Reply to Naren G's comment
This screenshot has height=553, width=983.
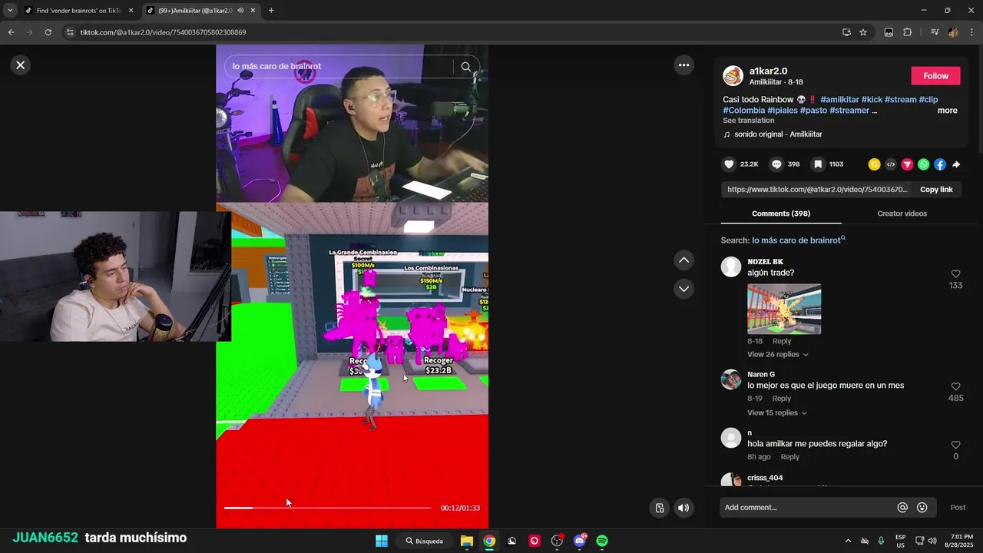(782, 399)
